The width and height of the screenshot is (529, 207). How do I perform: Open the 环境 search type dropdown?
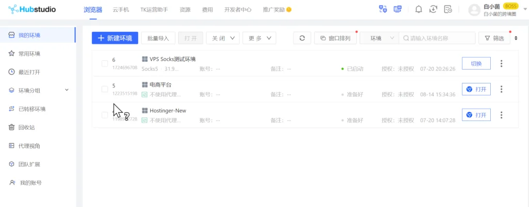point(380,38)
